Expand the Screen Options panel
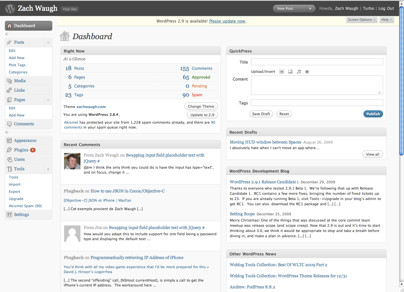Screen dimensions: 404x292 362,20
